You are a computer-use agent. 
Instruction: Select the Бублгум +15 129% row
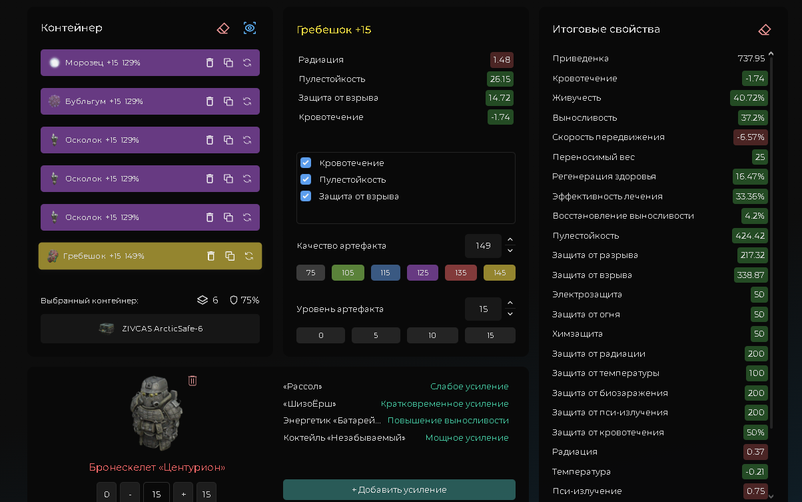(150, 101)
